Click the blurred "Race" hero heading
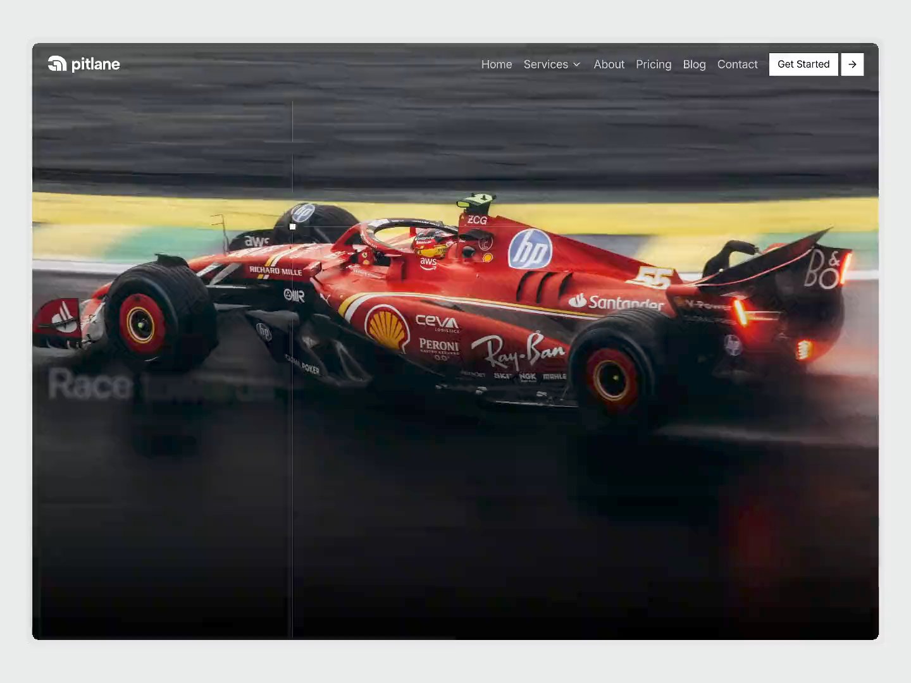 tap(90, 385)
